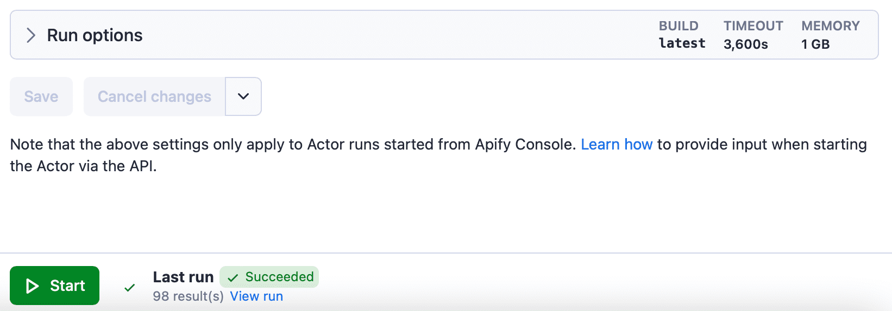Screen dimensions: 892x311
Task: Click the green checkmark left of Last run
Action: [x=129, y=288]
